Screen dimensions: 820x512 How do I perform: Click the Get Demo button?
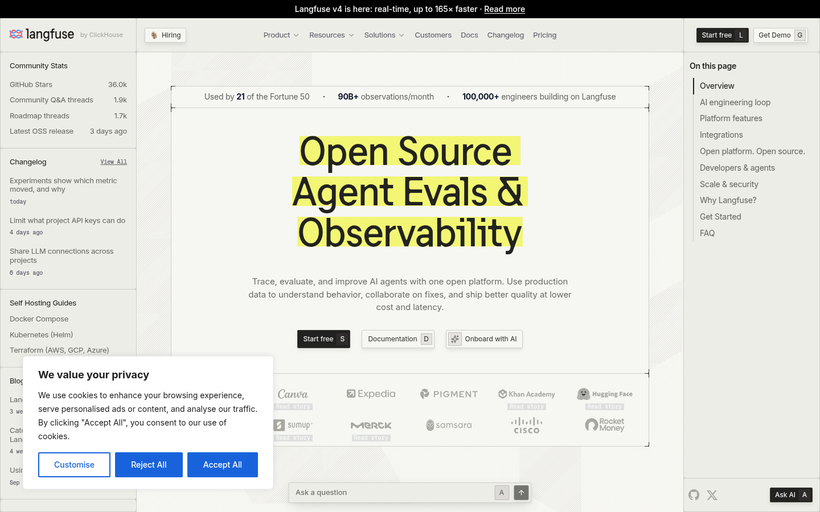pos(781,35)
